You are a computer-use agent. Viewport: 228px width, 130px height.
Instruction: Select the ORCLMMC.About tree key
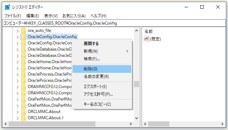click(x=44, y=112)
